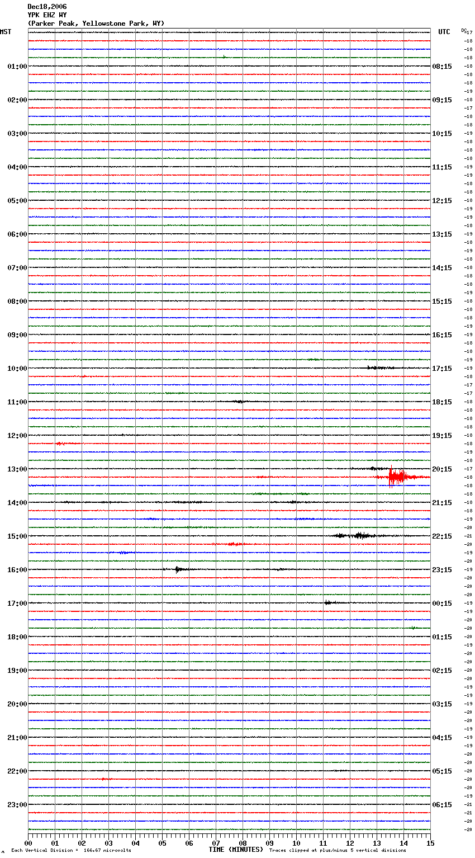This screenshot has height=858, width=475.
Task: Click the red disturbance just below 12:00 trace
Action: [65, 444]
